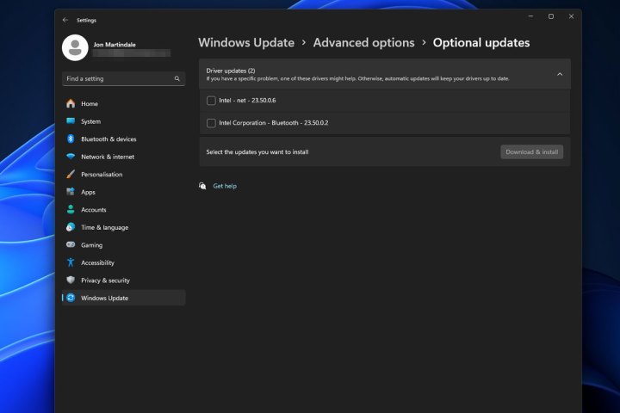Image resolution: width=620 pixels, height=413 pixels.
Task: Minimize the Settings window
Action: 530,16
